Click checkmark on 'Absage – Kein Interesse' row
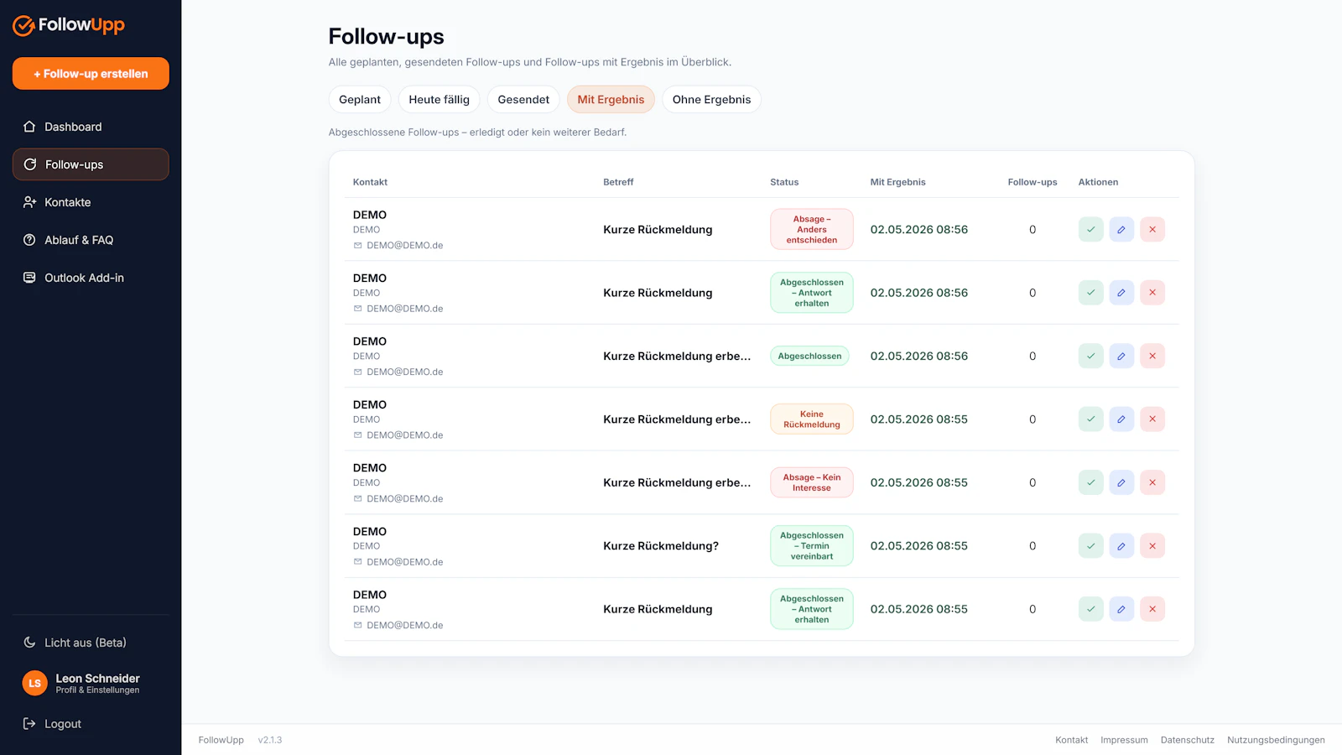The width and height of the screenshot is (1342, 755). [1090, 482]
